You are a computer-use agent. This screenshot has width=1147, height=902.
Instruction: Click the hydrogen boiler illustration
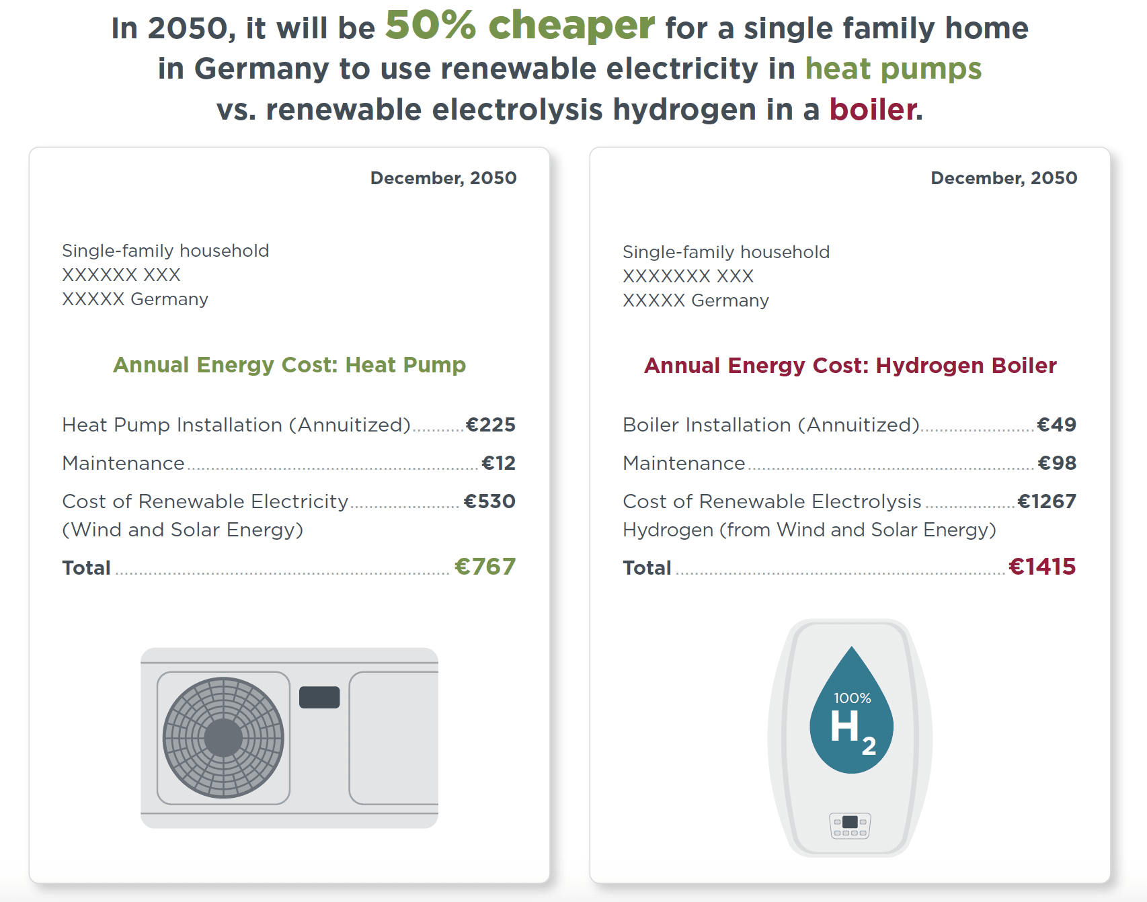click(x=850, y=737)
